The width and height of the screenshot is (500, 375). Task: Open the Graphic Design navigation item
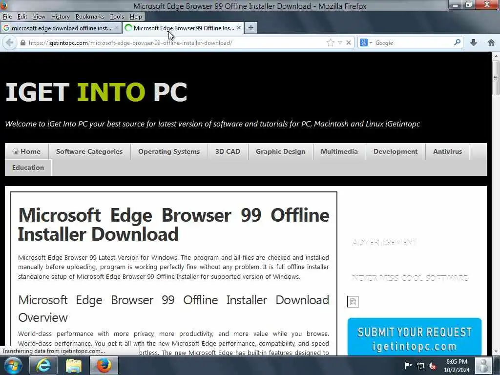[x=280, y=151]
